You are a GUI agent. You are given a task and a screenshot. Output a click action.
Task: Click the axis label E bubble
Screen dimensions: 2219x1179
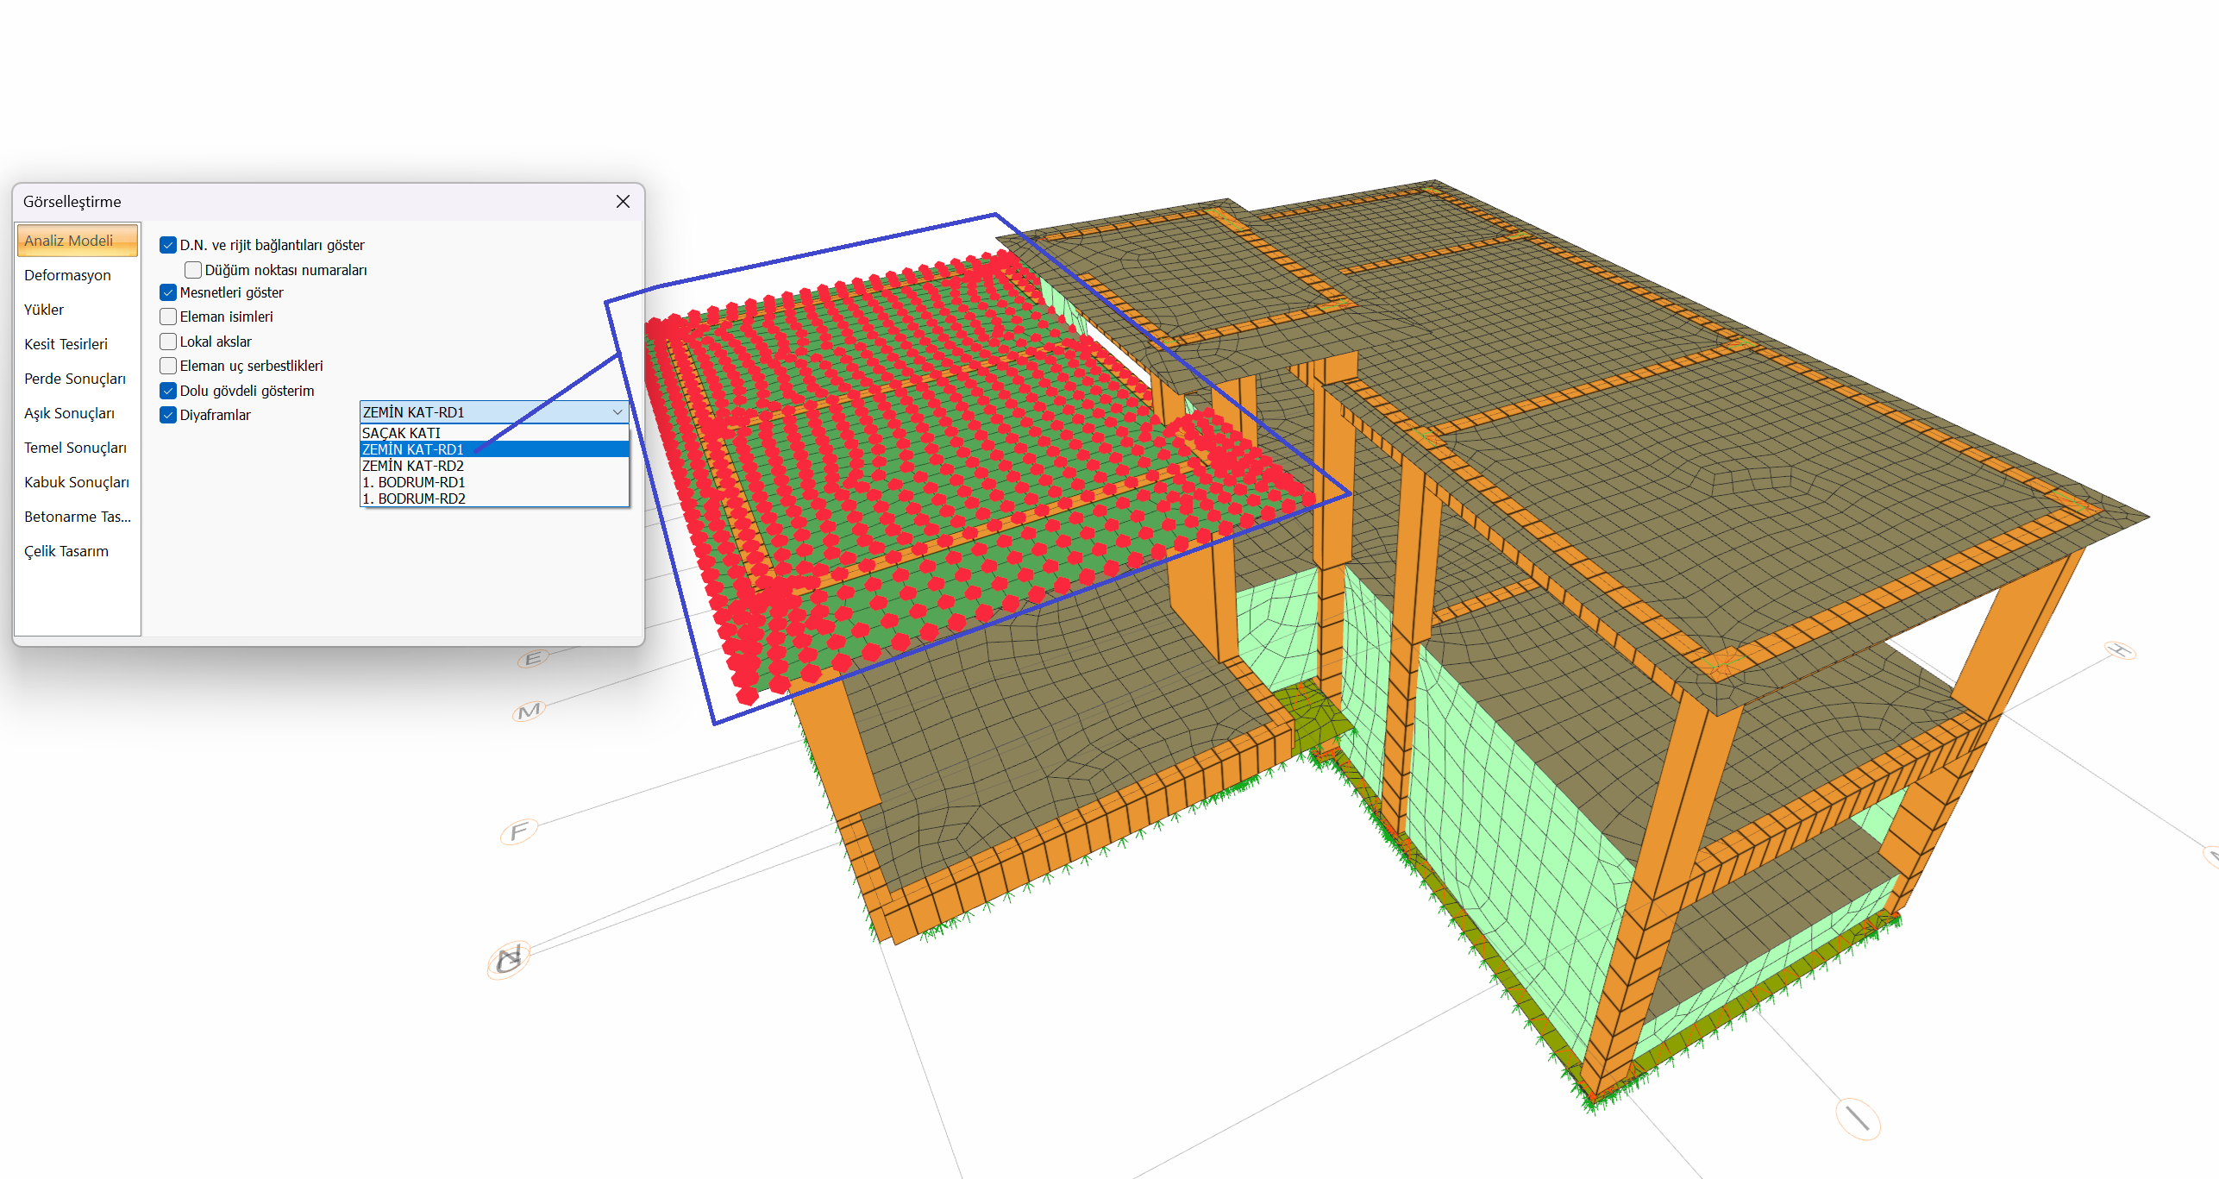click(x=533, y=660)
